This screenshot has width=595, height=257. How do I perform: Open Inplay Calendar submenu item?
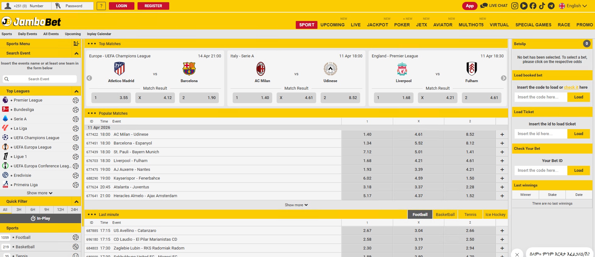click(99, 34)
